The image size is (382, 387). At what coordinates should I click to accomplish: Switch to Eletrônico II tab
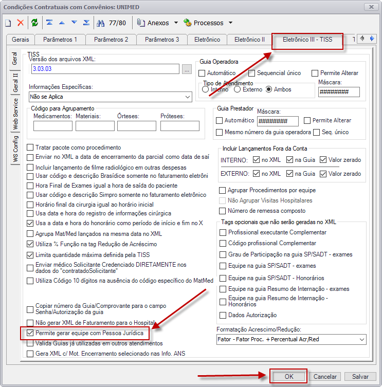point(249,40)
